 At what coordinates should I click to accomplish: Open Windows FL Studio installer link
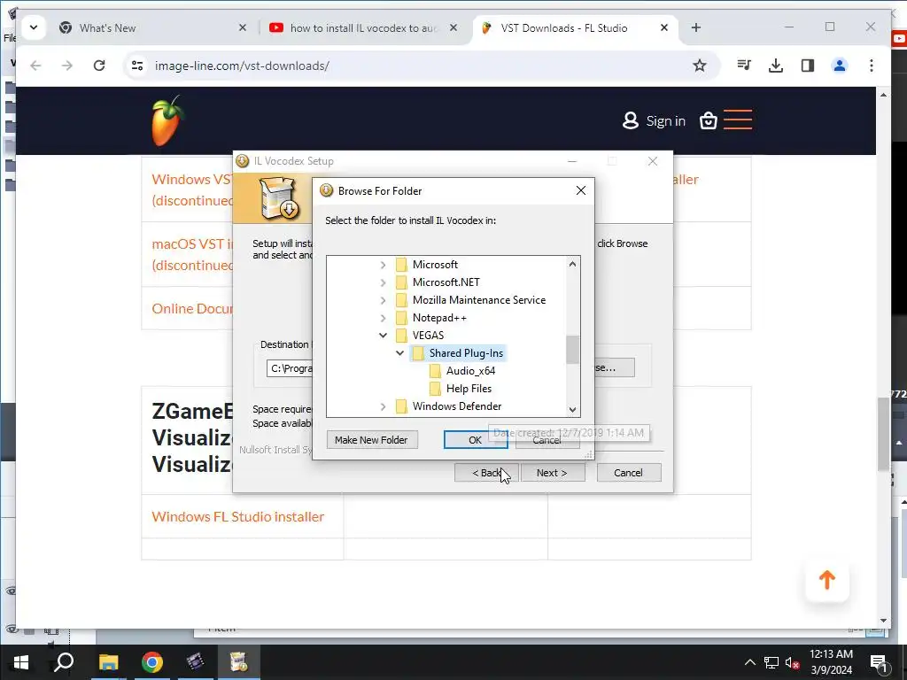coord(237,516)
